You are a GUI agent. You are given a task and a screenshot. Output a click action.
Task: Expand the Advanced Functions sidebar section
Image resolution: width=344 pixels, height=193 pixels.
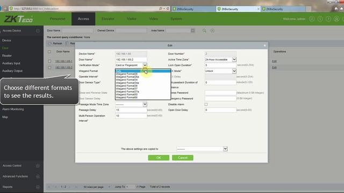coord(38,176)
